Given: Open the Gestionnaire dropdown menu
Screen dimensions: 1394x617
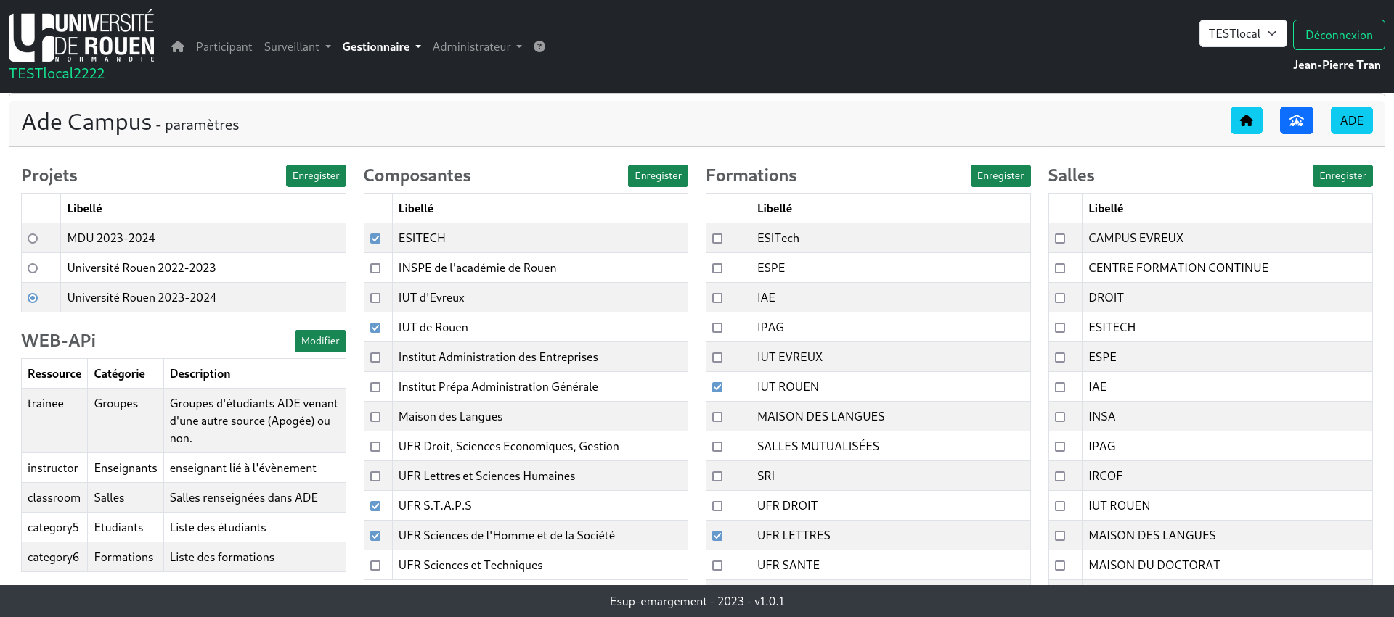Looking at the screenshot, I should tap(381, 46).
